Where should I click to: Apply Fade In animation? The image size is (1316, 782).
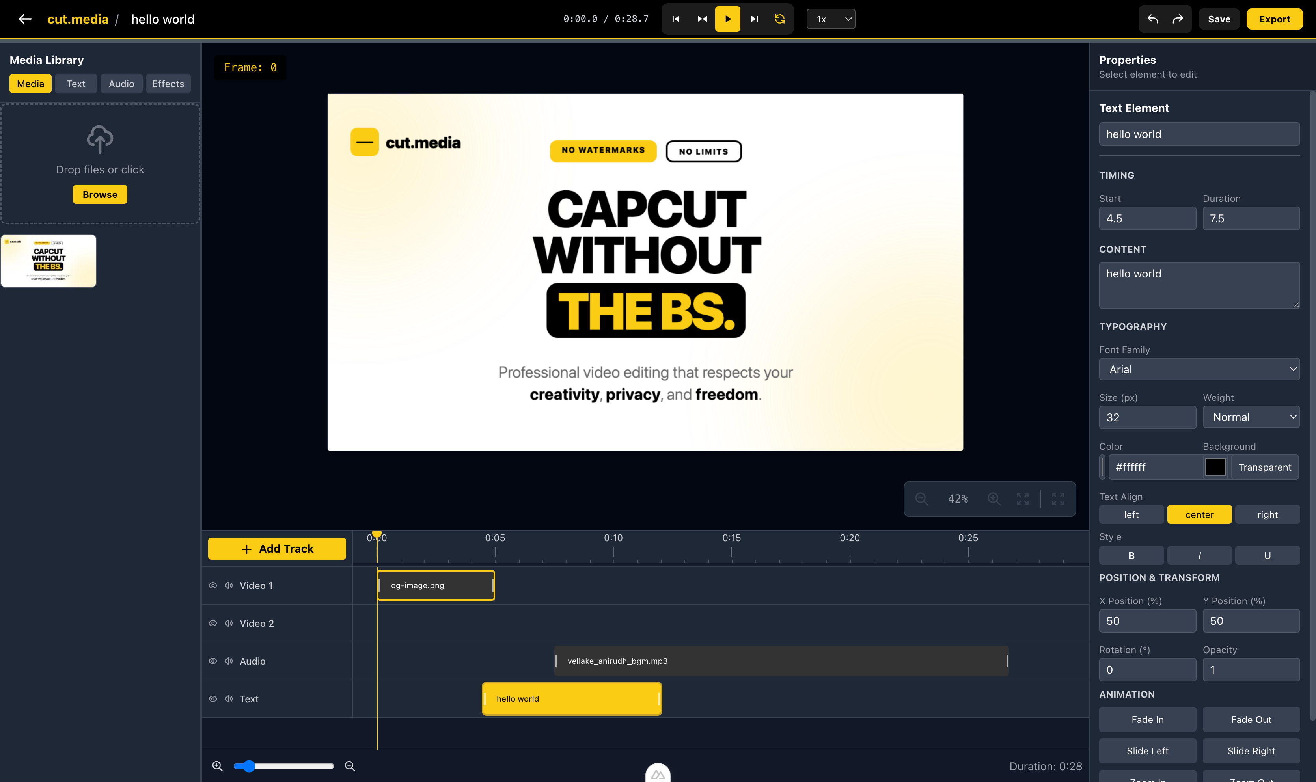point(1147,719)
